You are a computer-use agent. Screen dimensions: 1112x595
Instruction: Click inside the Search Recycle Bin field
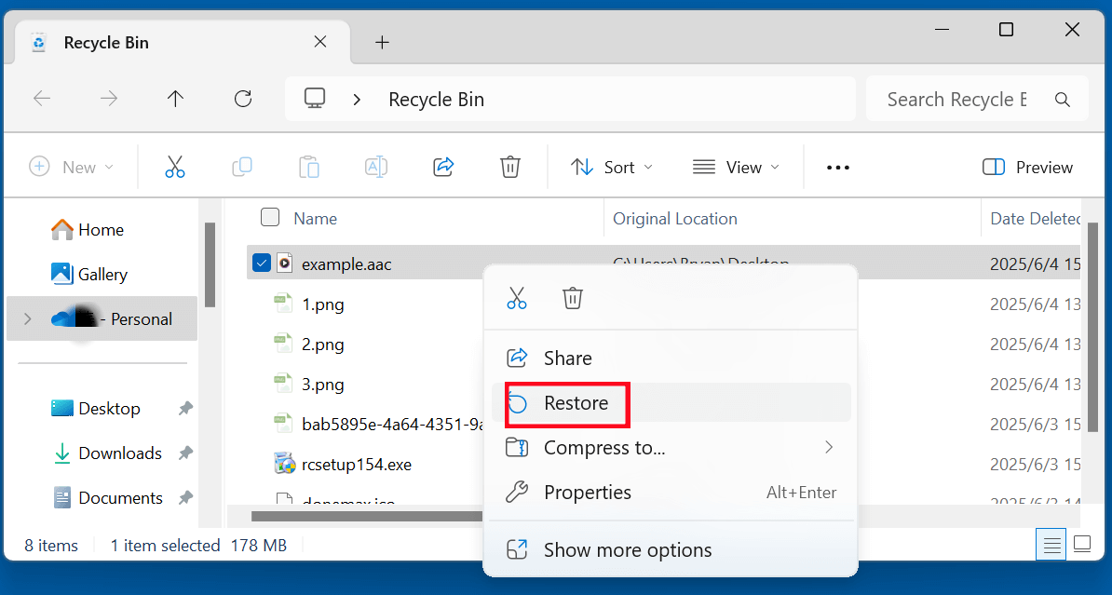[x=959, y=98]
